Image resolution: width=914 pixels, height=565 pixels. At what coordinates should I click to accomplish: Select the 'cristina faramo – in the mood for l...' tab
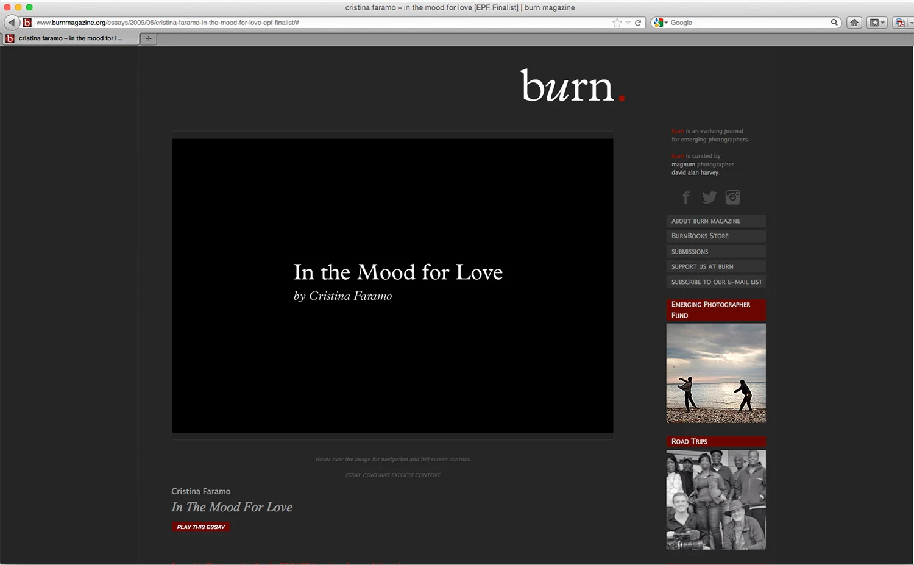[x=70, y=38]
